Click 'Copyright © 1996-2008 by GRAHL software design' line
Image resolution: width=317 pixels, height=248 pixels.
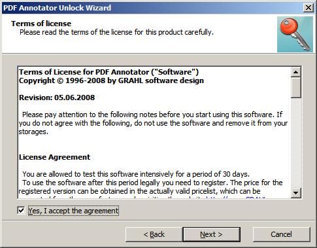(x=111, y=80)
